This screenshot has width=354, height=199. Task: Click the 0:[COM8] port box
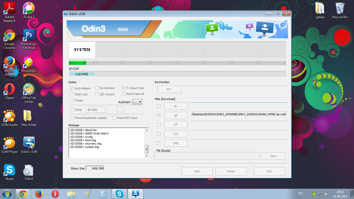tap(82, 74)
